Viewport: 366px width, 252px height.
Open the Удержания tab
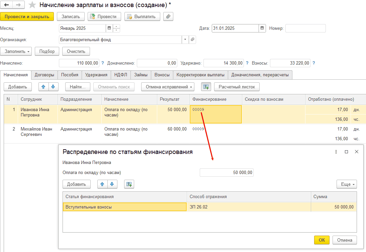tap(96, 75)
